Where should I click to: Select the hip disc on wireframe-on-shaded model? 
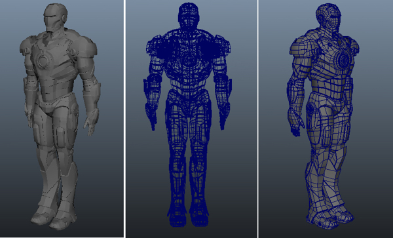[x=311, y=109]
